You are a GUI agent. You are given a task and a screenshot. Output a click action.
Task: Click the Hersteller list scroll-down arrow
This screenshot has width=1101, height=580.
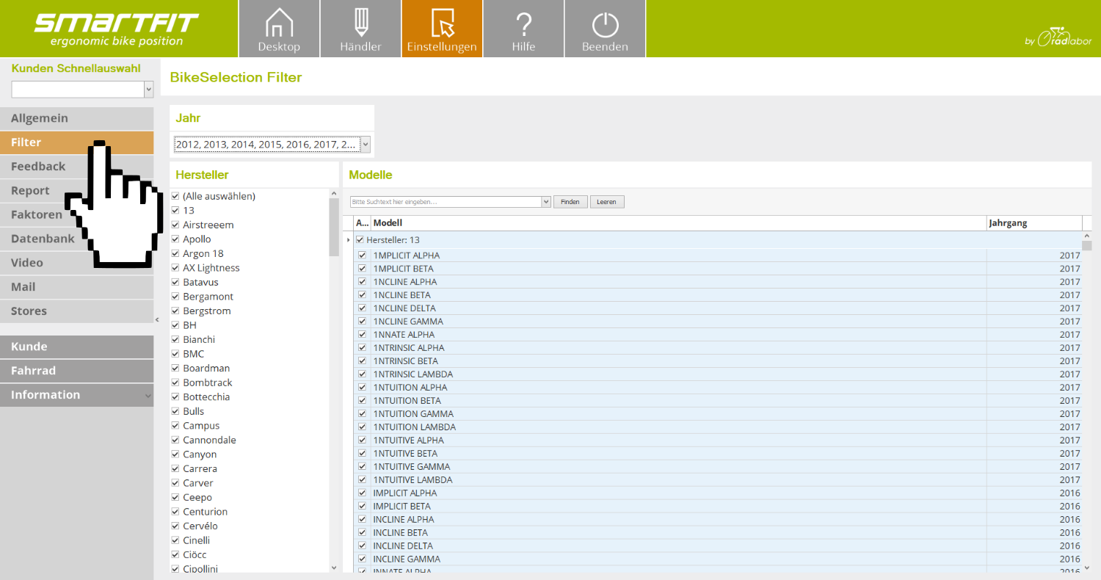click(x=334, y=568)
